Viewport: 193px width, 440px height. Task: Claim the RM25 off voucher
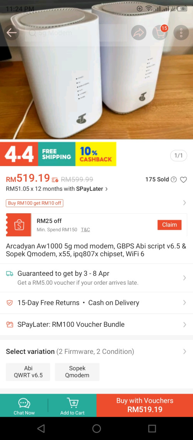[x=169, y=225]
